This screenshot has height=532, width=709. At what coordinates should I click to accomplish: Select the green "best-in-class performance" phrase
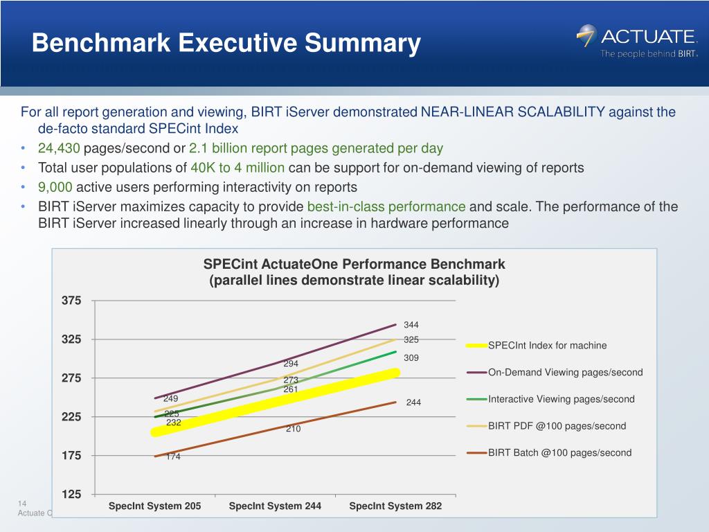click(x=386, y=206)
